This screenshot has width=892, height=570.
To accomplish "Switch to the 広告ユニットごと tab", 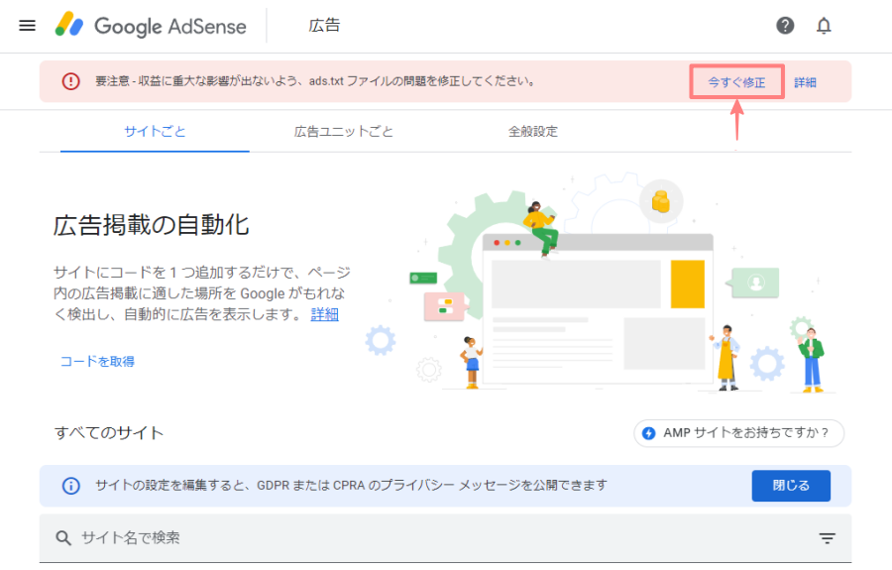I will point(344,132).
